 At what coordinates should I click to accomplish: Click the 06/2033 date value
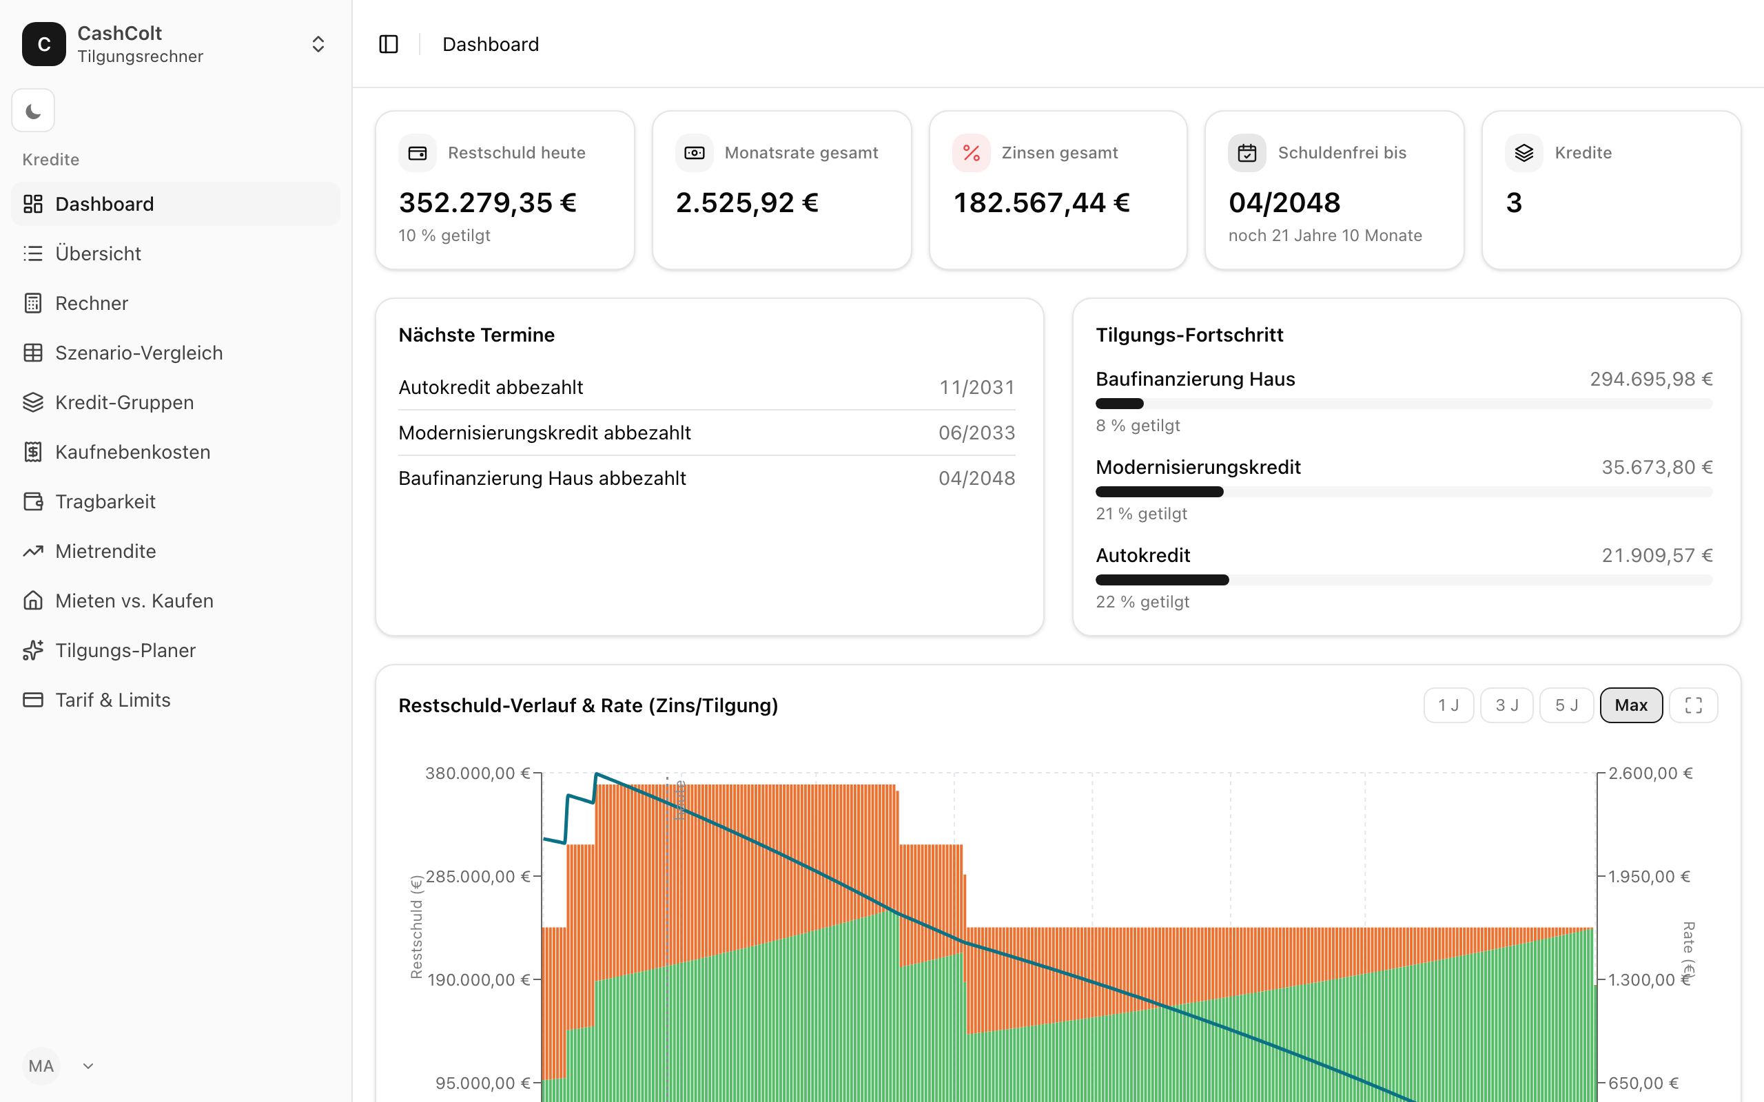pos(977,433)
